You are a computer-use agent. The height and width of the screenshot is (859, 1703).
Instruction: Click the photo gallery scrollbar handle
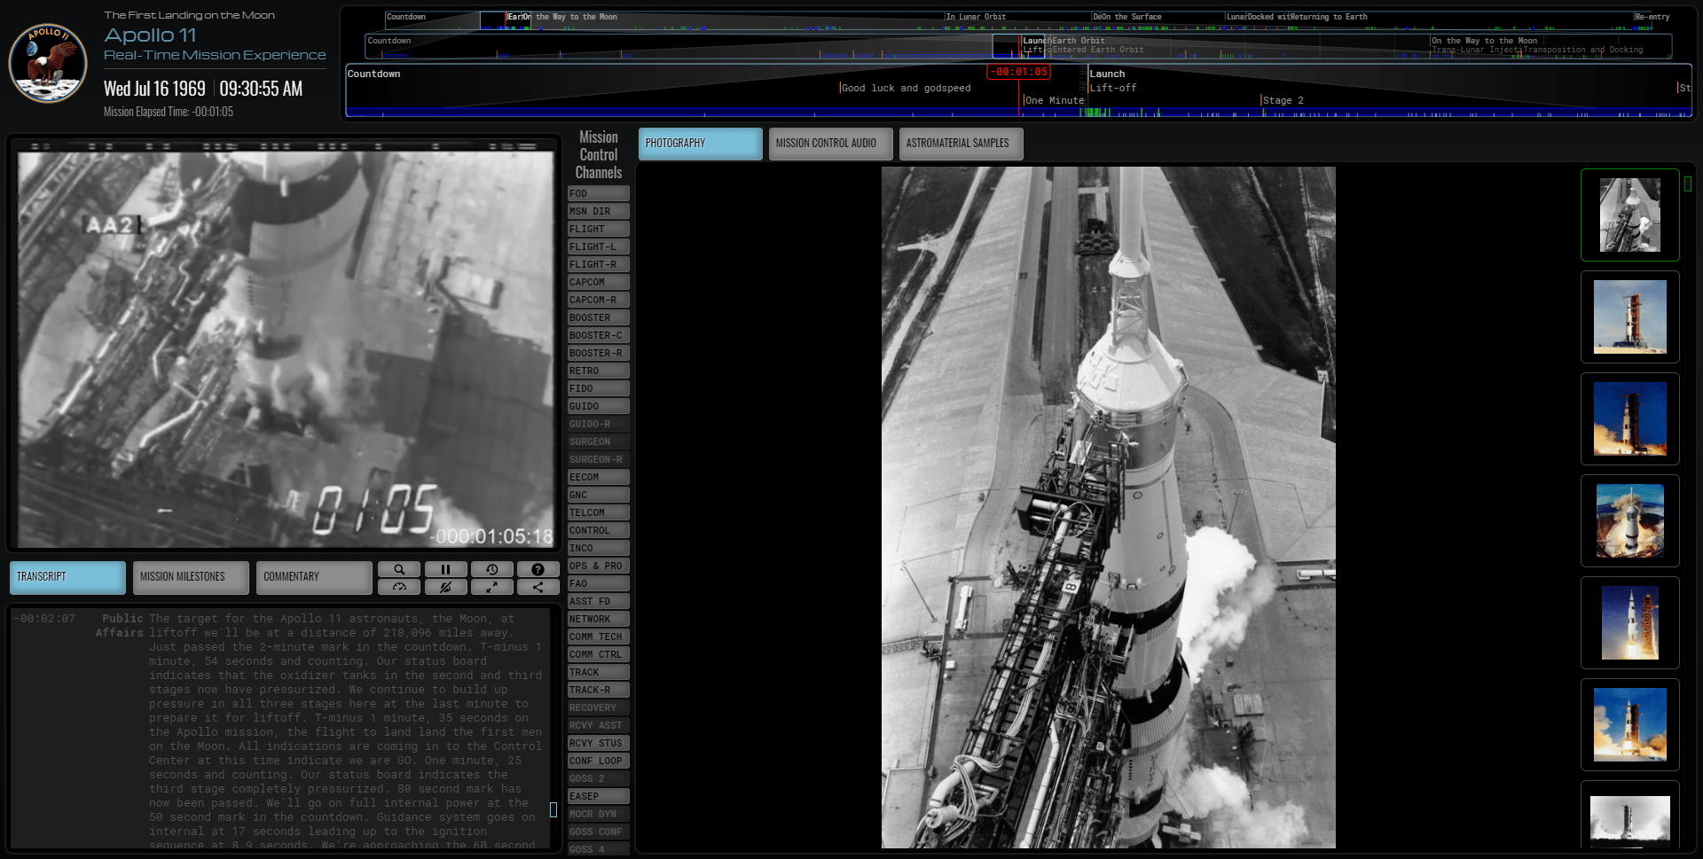(1688, 184)
